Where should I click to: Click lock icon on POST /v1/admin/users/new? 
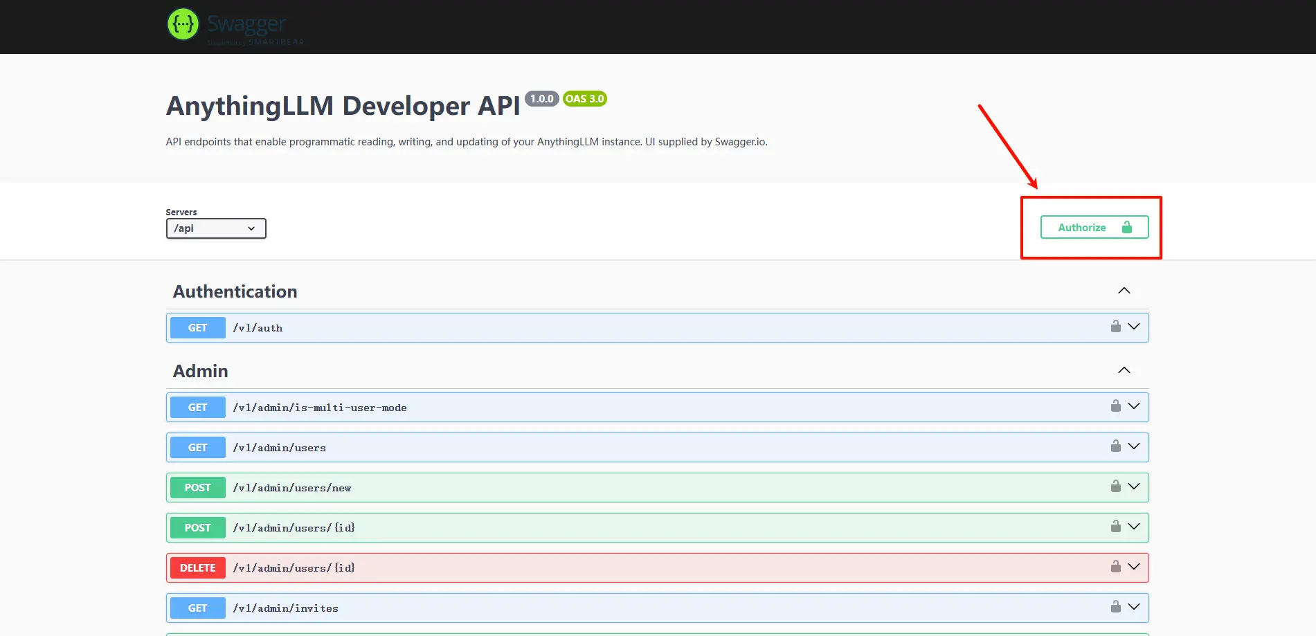pos(1116,486)
